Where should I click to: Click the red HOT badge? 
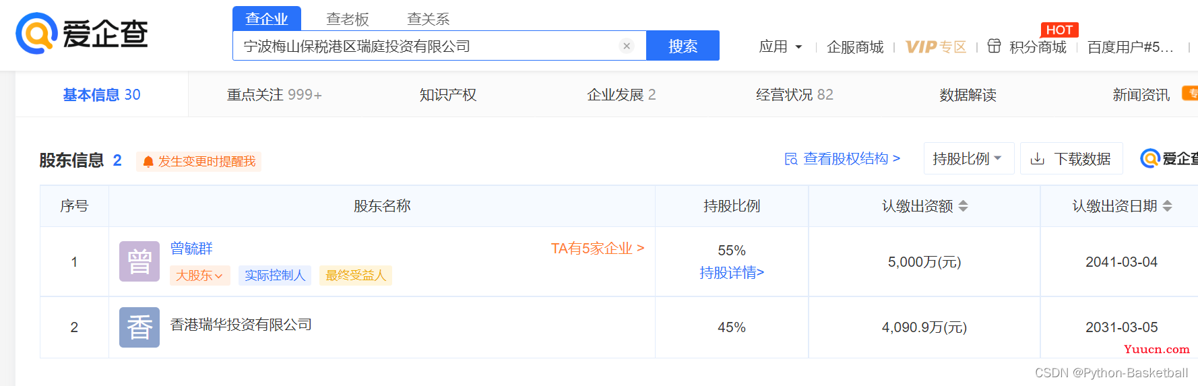pyautogui.click(x=1059, y=30)
